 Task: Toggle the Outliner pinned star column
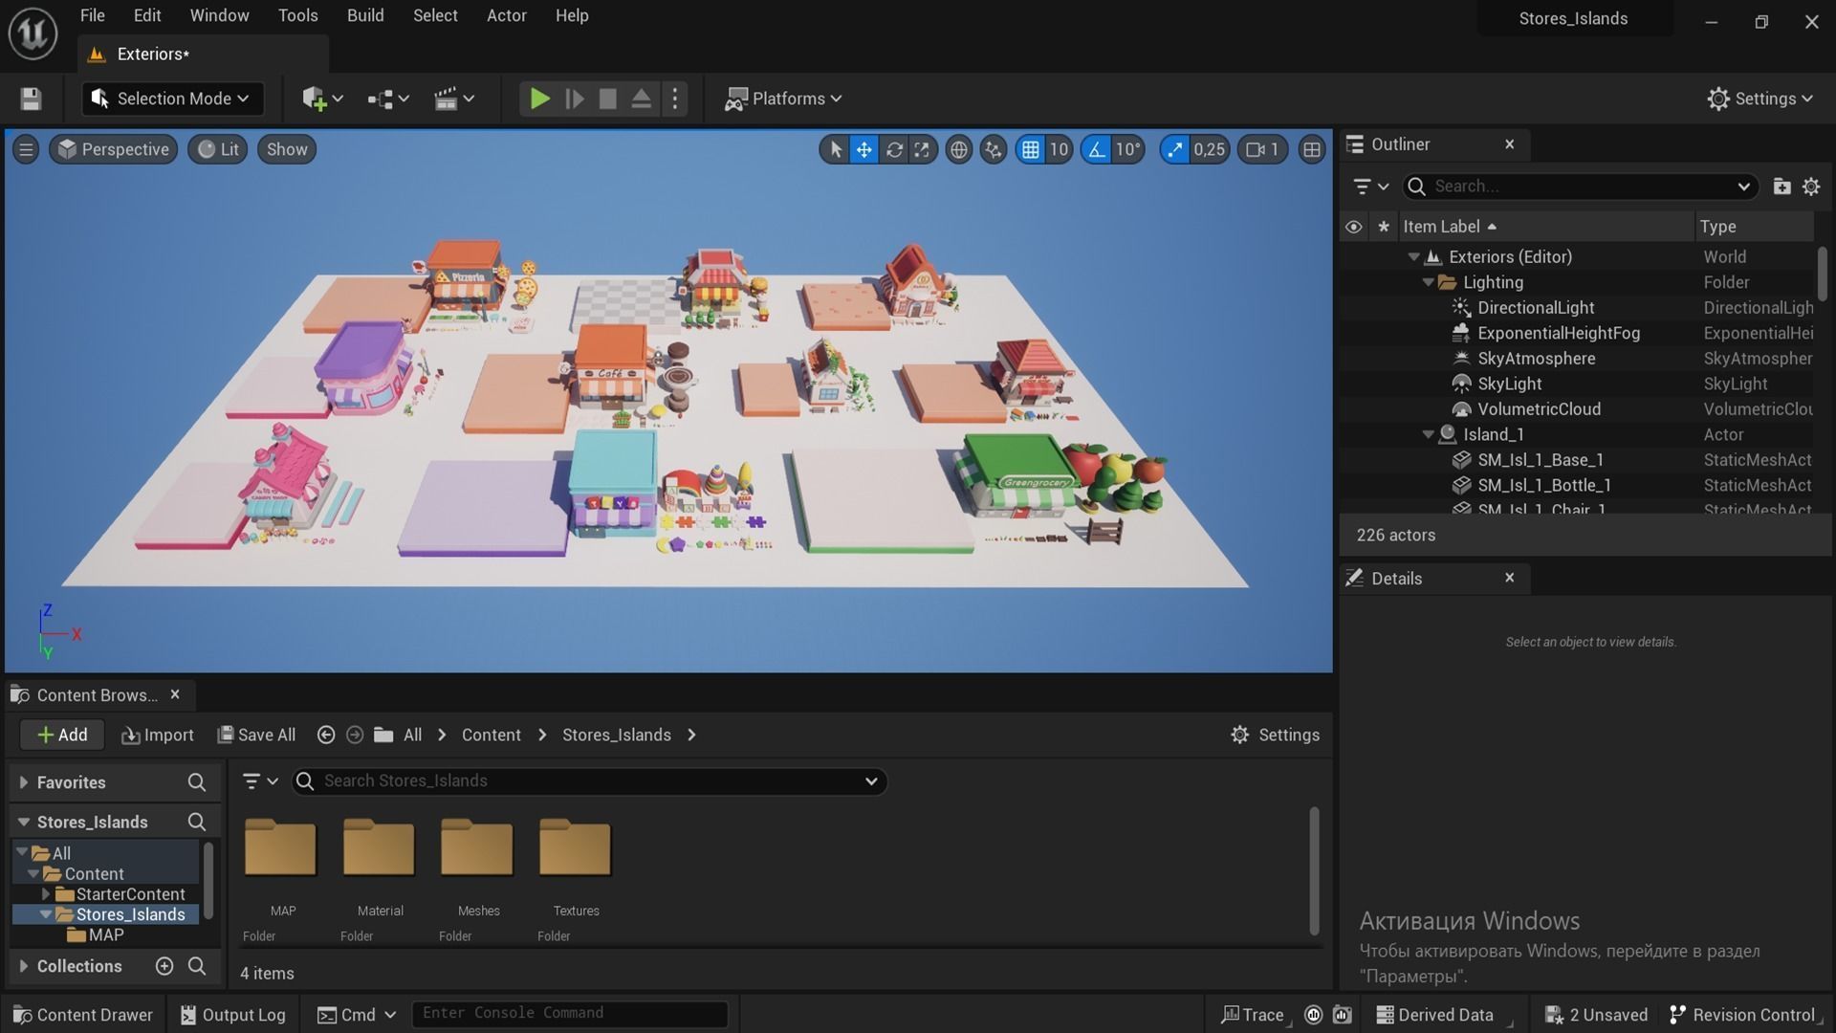[x=1383, y=227]
